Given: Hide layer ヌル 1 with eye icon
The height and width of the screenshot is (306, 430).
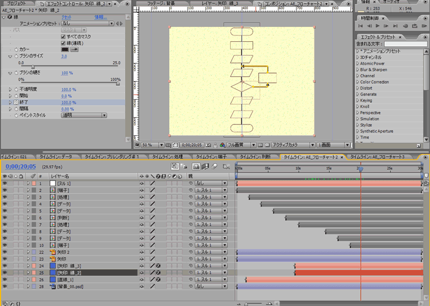Looking at the screenshot, I should 5,183.
